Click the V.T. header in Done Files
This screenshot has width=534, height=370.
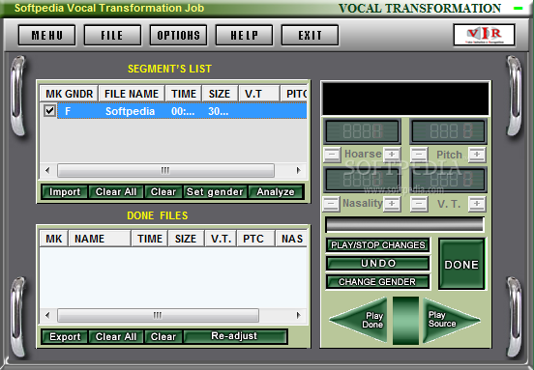221,239
